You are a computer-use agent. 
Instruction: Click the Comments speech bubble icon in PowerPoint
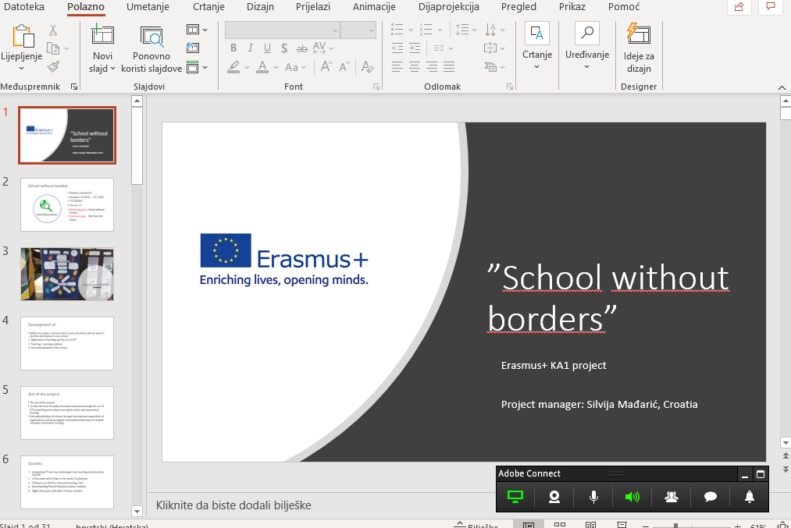pyautogui.click(x=771, y=6)
